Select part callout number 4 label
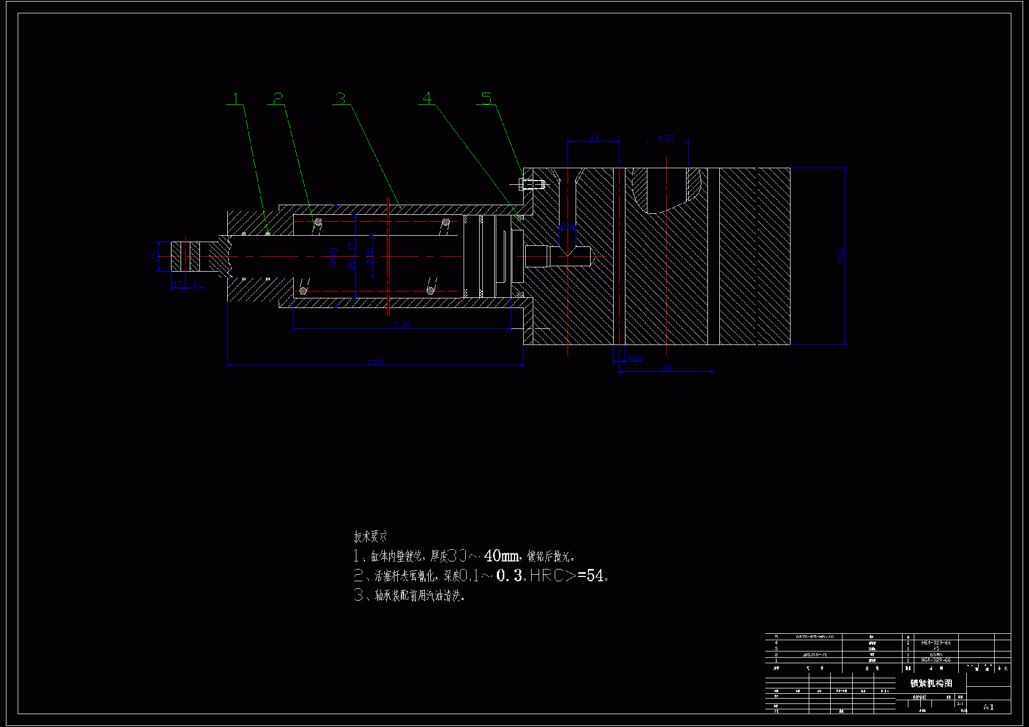Screen dimensions: 1029x727 pyautogui.click(x=427, y=98)
